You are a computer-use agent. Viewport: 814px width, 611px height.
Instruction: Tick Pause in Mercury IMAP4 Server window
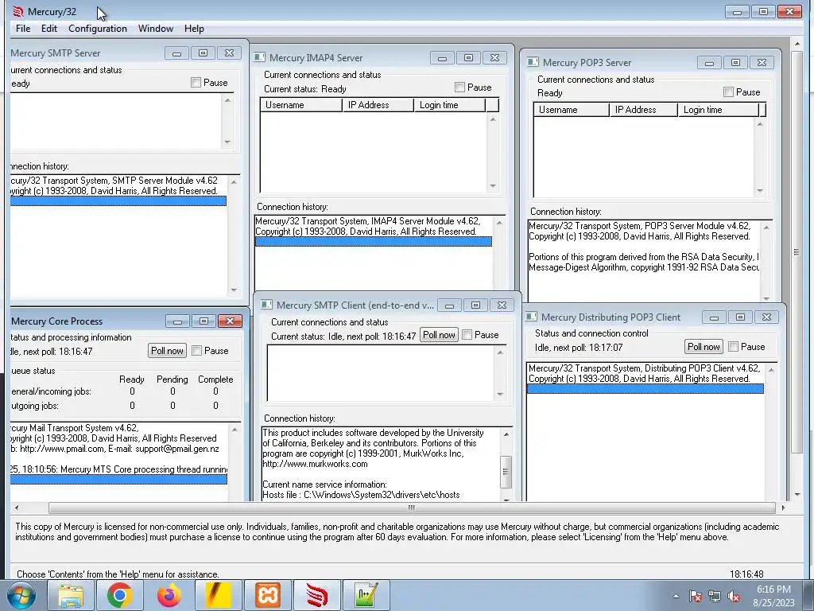coord(459,88)
